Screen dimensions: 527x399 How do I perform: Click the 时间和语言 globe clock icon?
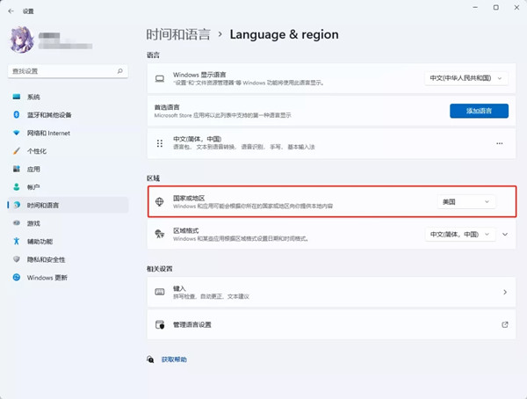pos(16,205)
